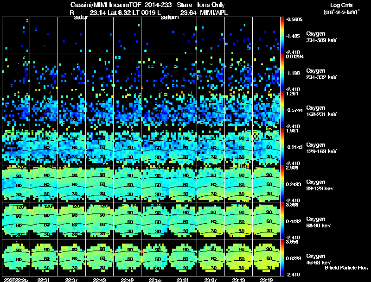
Task: Click the 233T22:25 start time label
Action: click(16, 280)
